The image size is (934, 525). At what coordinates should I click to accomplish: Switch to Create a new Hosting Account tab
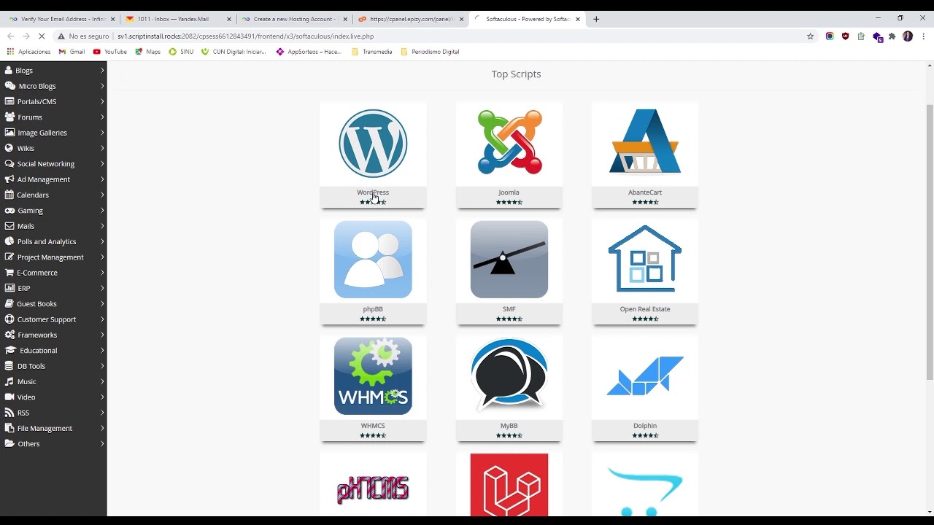pos(294,19)
